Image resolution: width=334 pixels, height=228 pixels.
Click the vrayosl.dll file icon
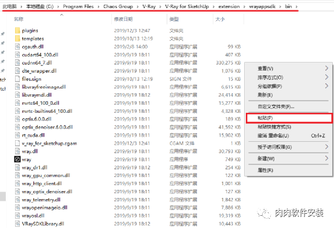tap(17, 215)
